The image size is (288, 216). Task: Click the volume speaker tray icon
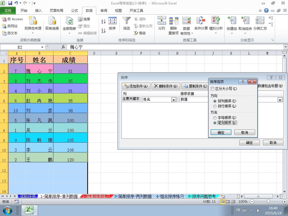point(258,210)
